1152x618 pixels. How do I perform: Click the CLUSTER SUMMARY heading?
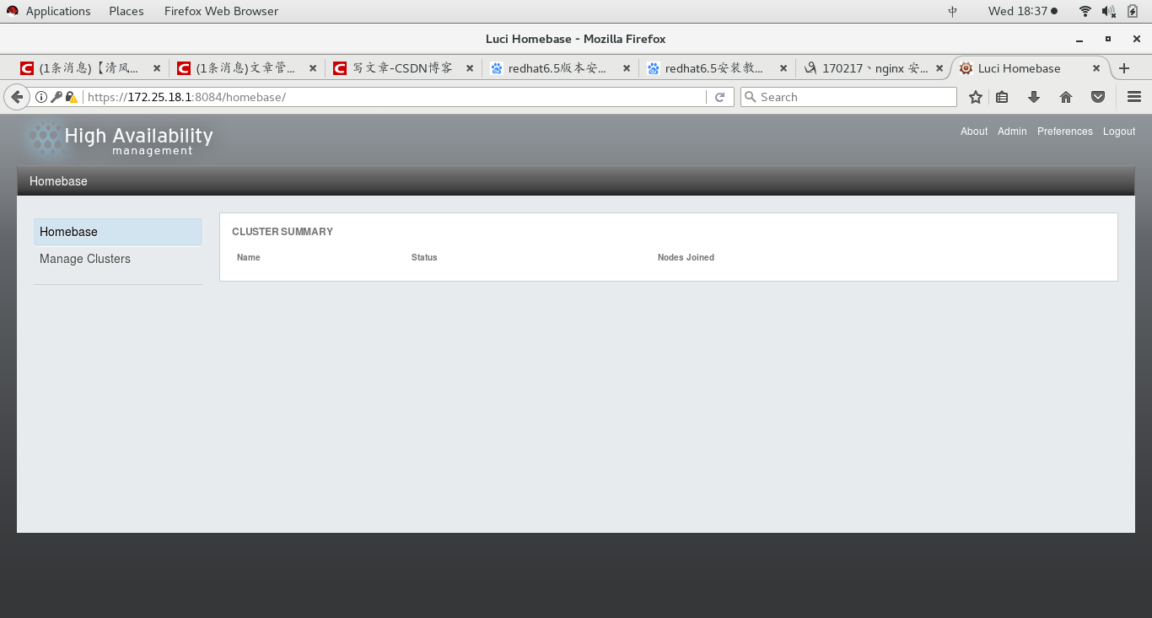[283, 232]
